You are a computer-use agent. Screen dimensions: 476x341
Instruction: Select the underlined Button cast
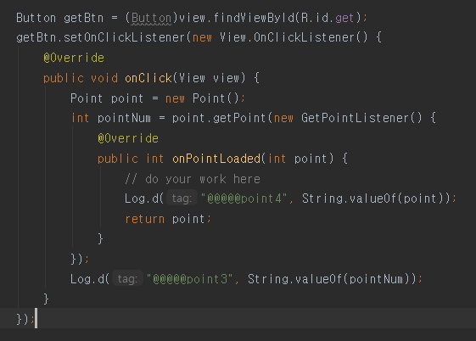click(151, 18)
